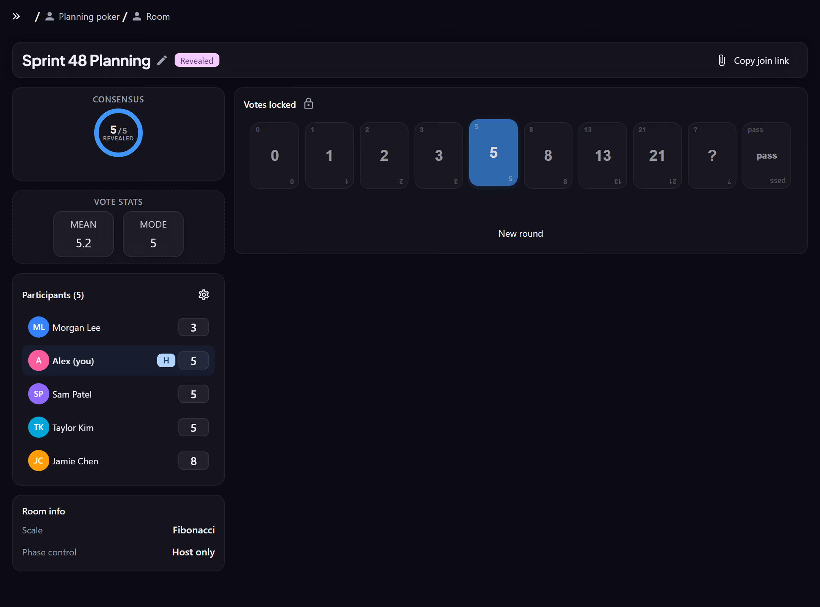Click Sam Patel's SP avatar
Viewport: 820px width, 607px height.
pyautogui.click(x=39, y=394)
